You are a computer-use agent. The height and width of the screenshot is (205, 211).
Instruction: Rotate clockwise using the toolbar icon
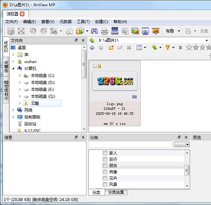pyautogui.click(x=44, y=31)
